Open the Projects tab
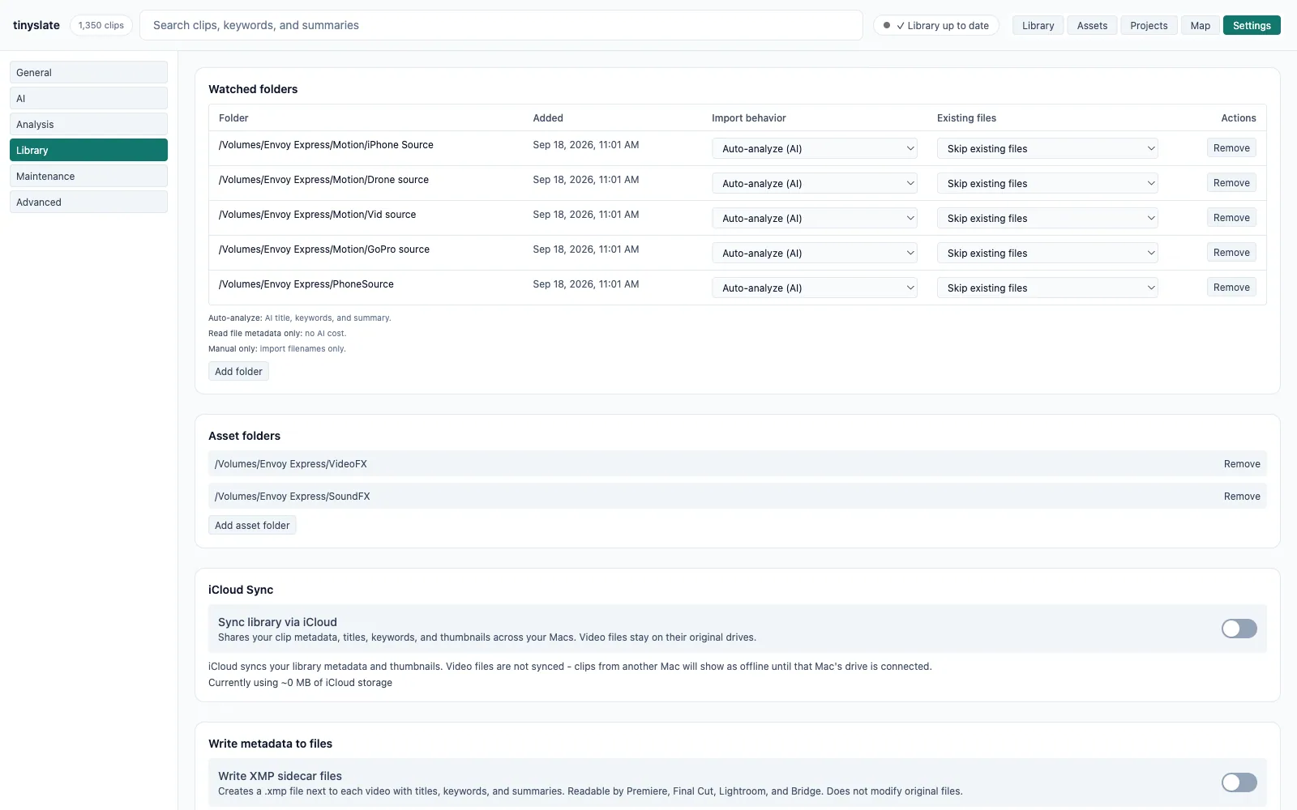 [1149, 25]
